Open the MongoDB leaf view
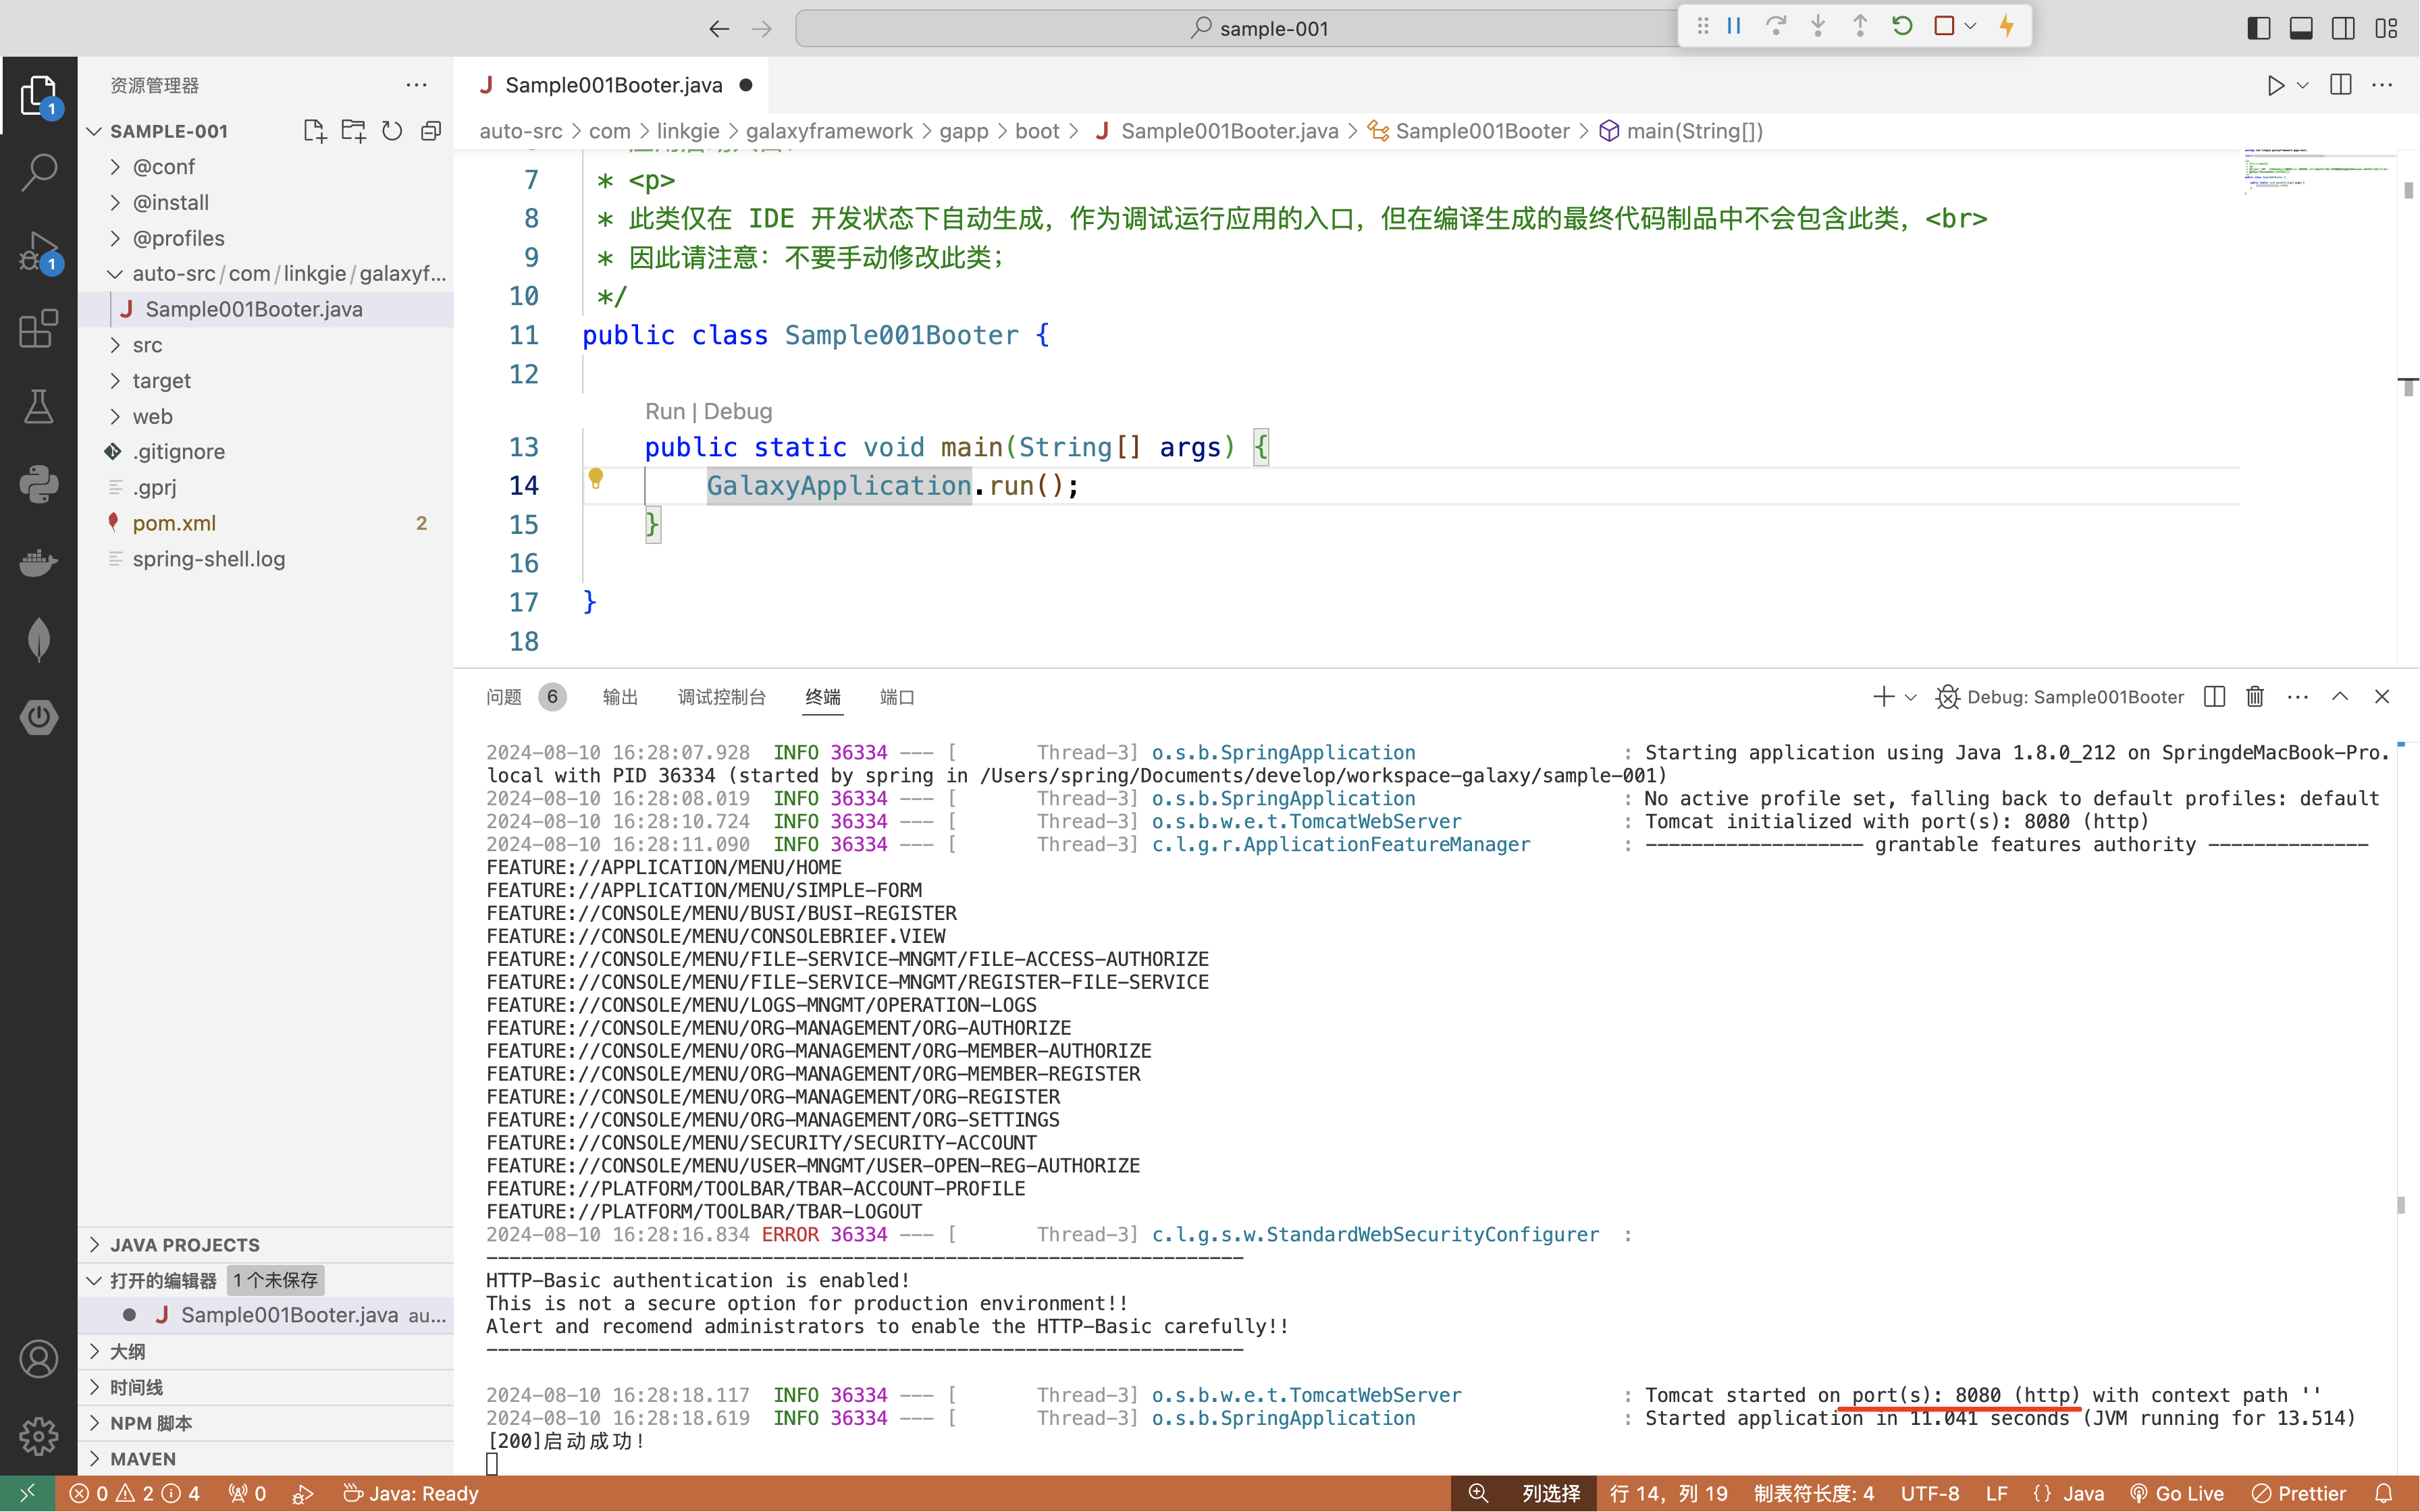The image size is (2420, 1512). [38, 640]
